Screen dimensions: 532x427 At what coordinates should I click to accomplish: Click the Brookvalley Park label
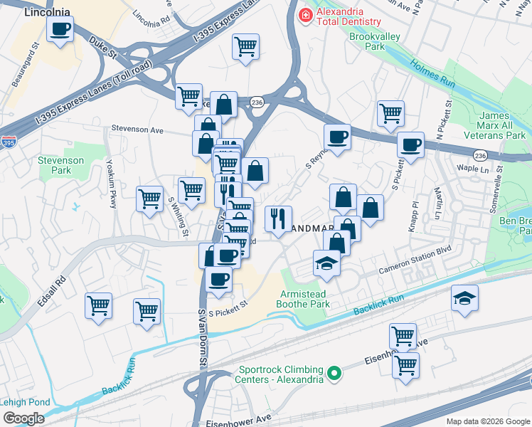click(x=375, y=41)
